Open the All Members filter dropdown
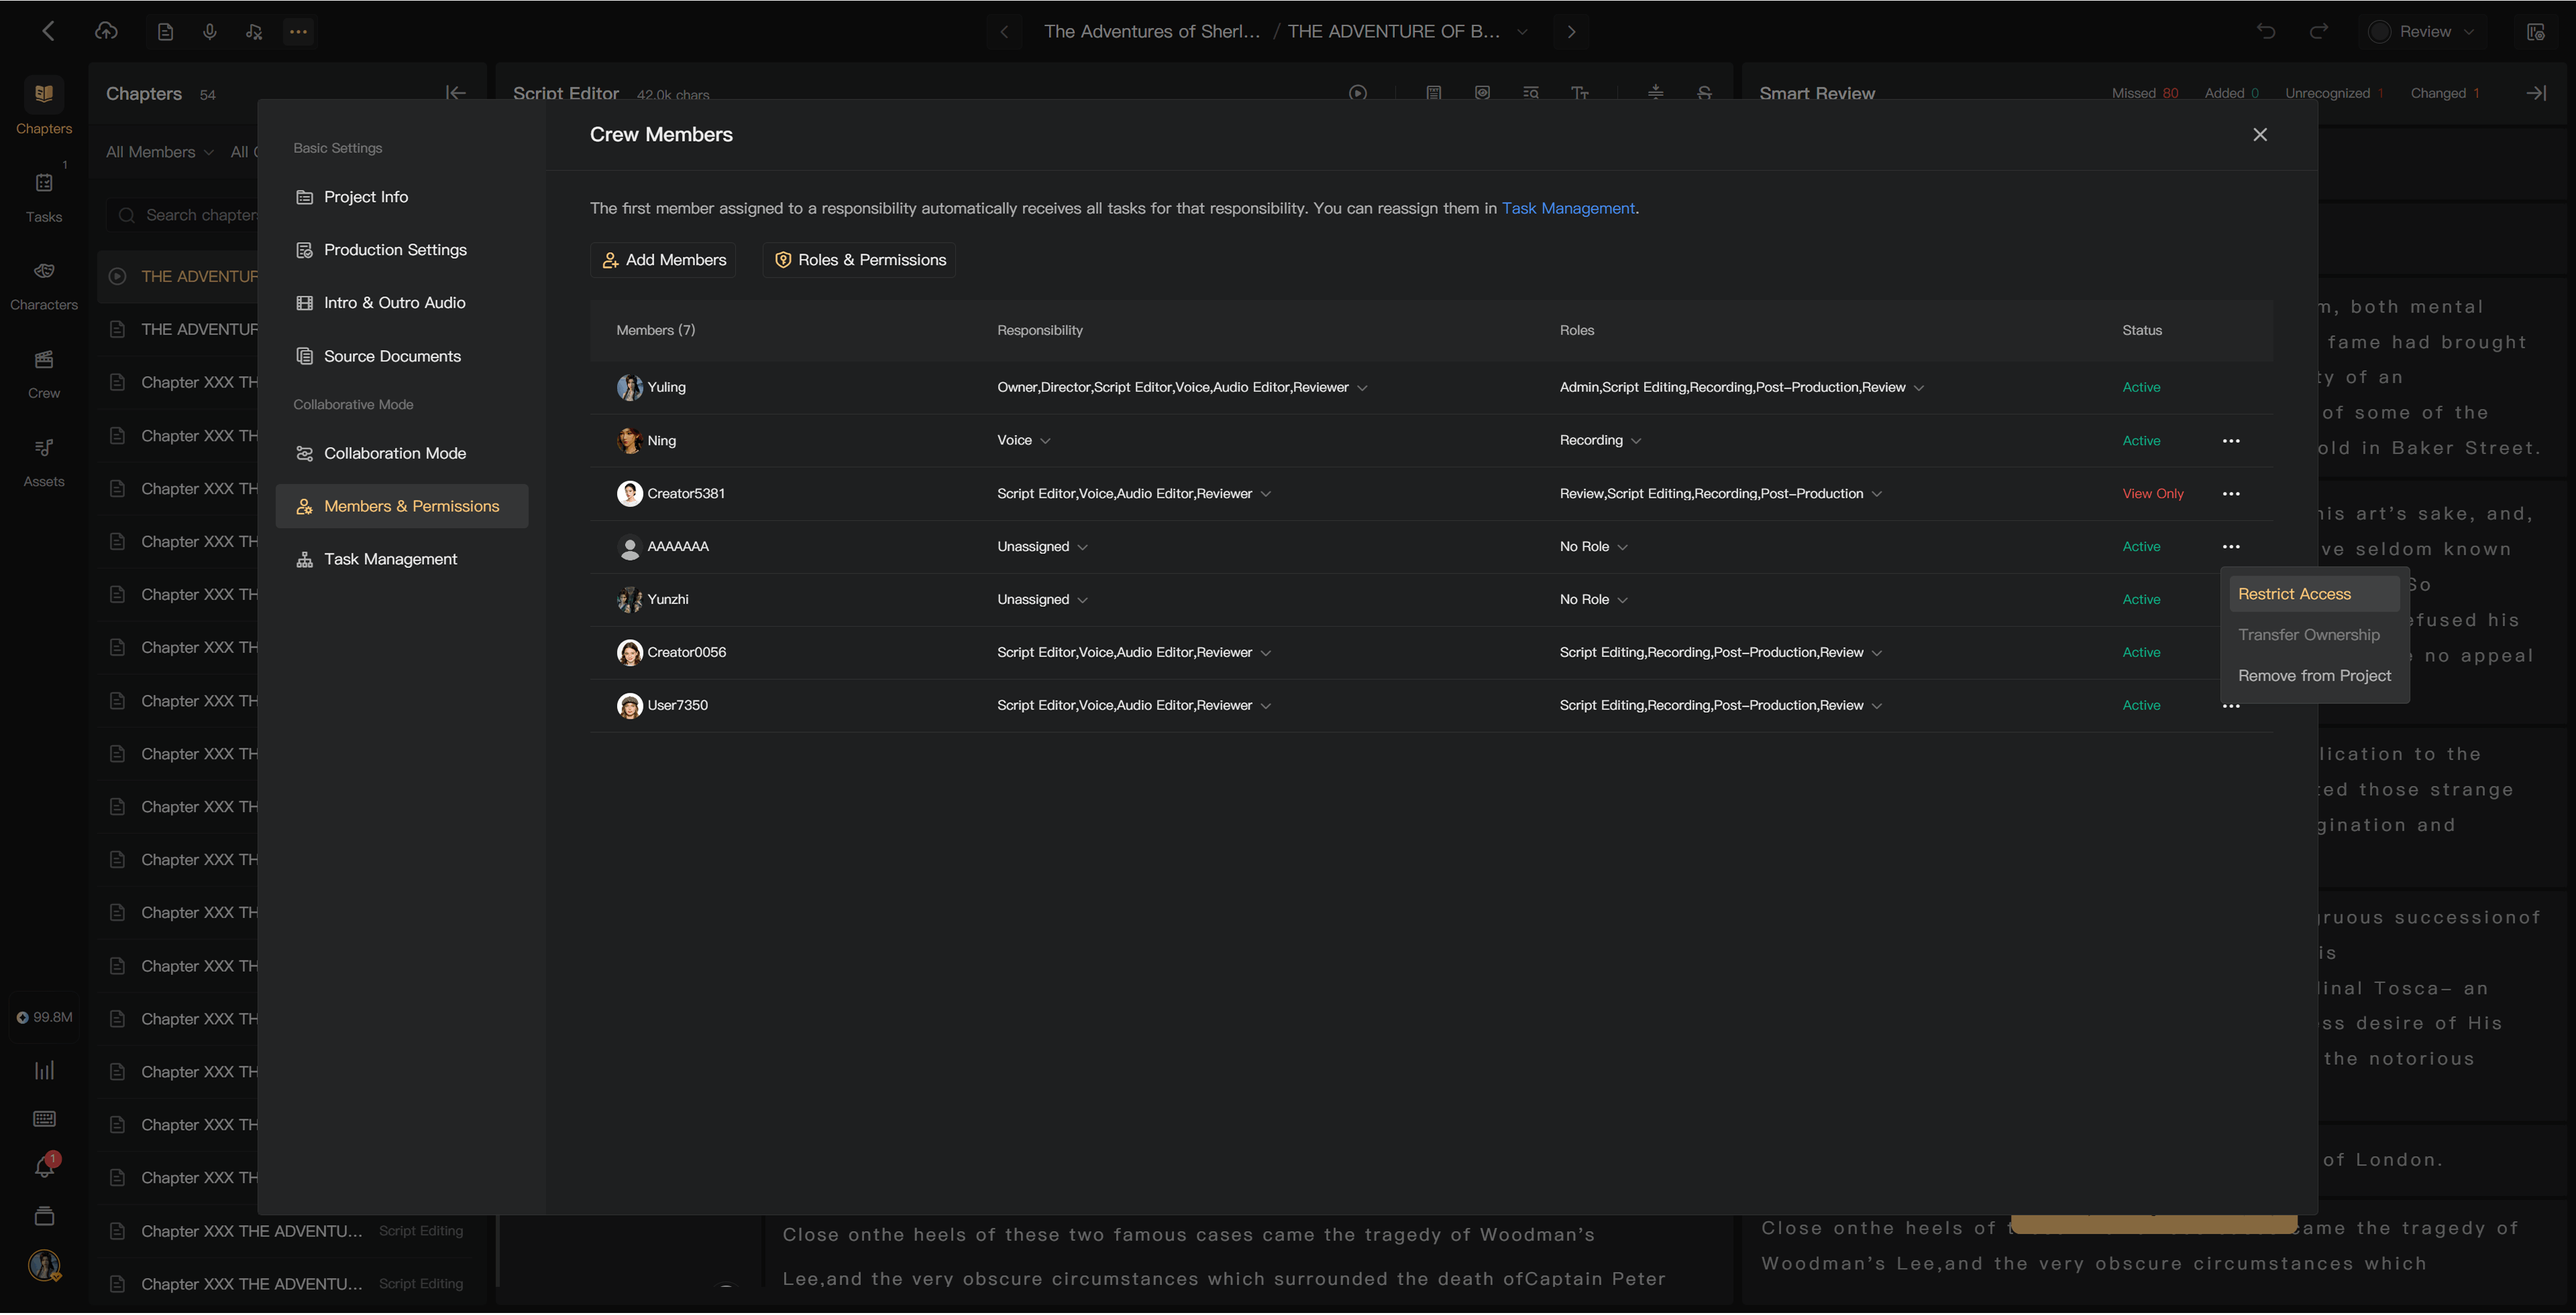Viewport: 2576px width, 1315px height. 159,152
